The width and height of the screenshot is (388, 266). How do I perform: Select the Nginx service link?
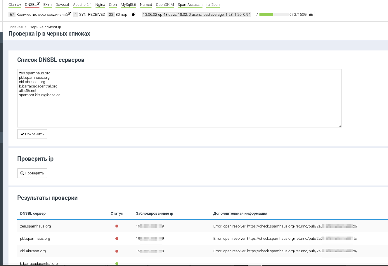coord(100,5)
